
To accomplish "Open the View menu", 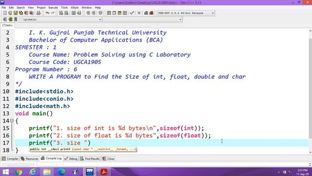I will coord(31,8).
